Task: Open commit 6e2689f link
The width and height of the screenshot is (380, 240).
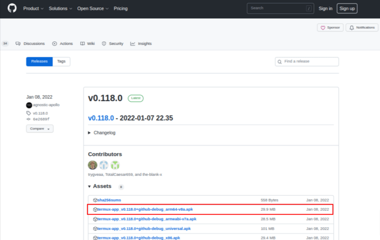Action: coord(41,119)
